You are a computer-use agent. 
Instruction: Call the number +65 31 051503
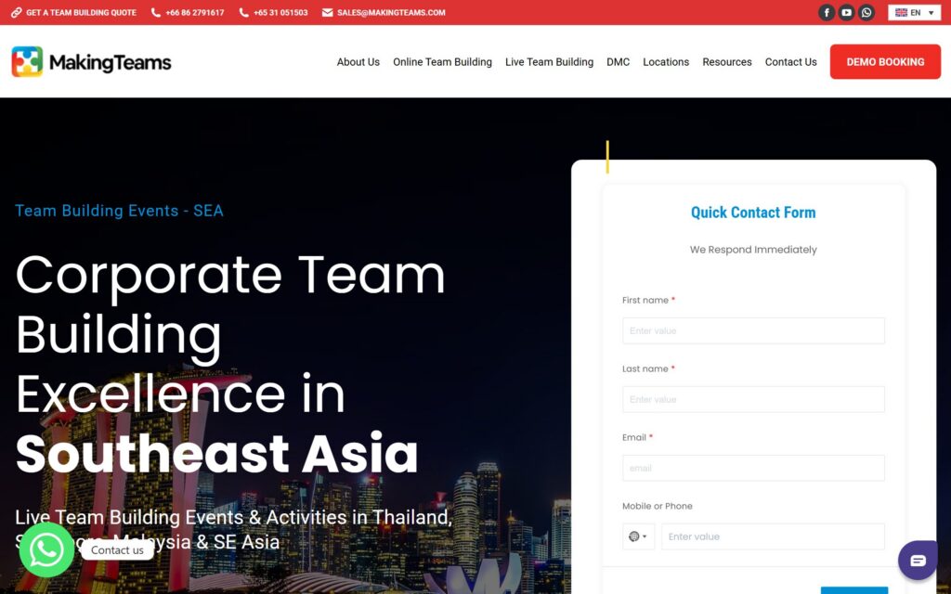280,12
